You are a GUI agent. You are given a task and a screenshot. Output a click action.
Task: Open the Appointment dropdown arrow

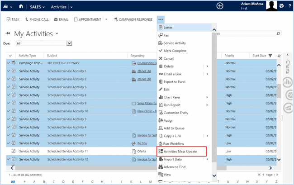click(x=106, y=19)
